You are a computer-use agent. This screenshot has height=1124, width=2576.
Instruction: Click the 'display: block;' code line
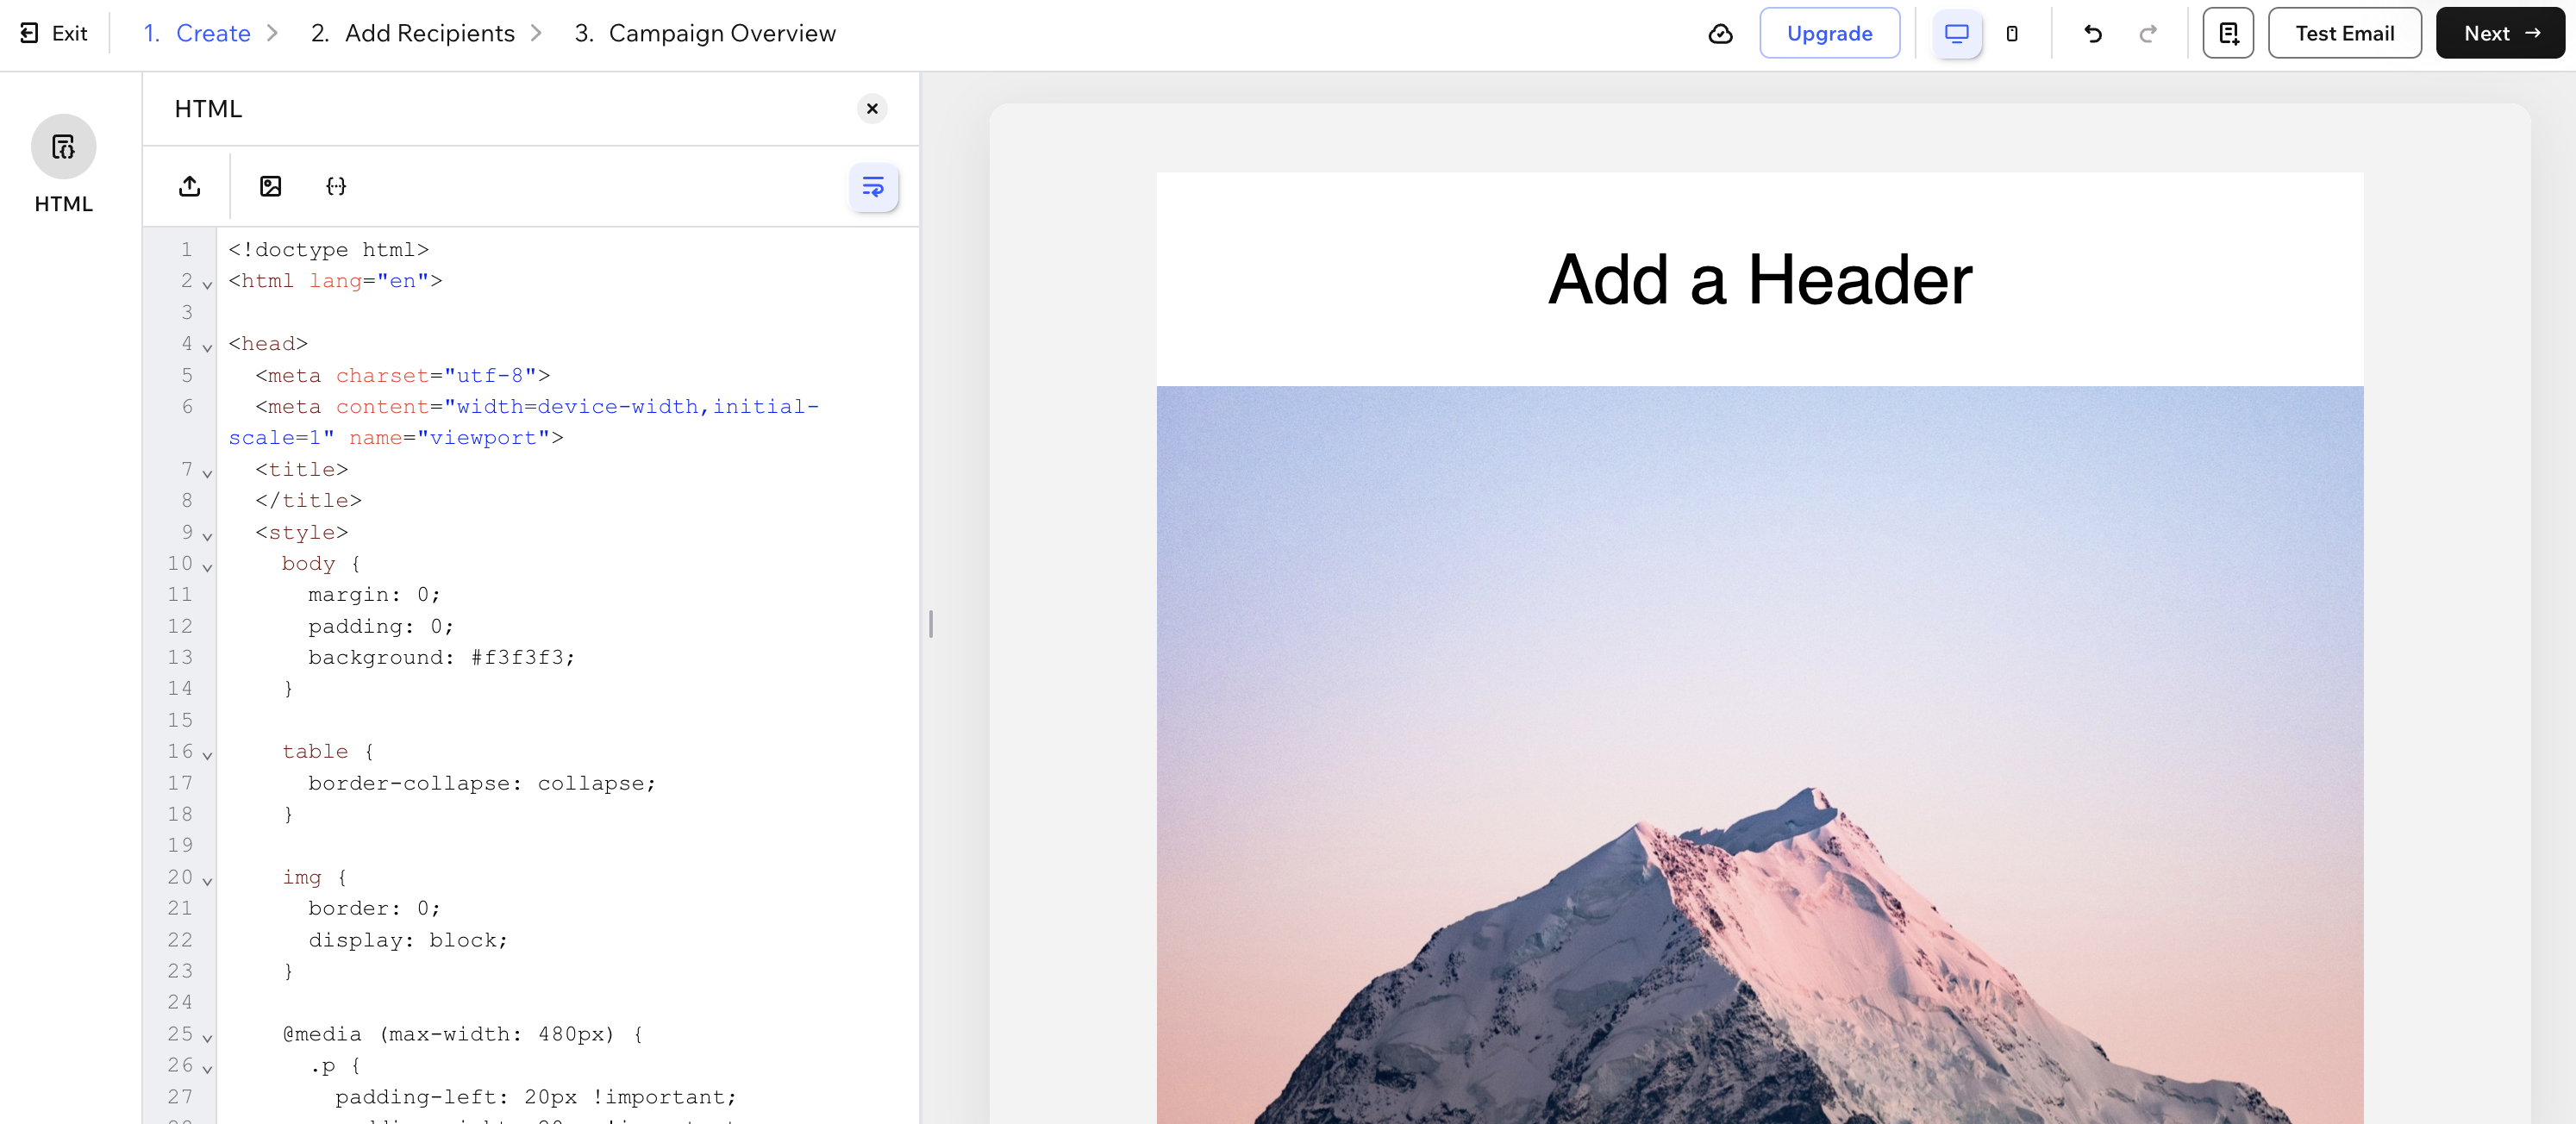407,940
